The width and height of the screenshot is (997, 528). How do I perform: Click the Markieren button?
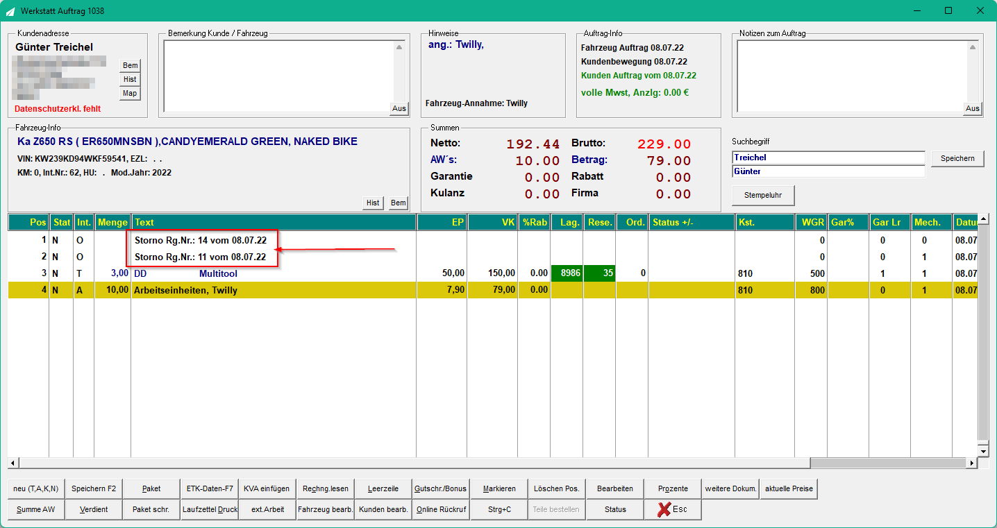coord(498,488)
